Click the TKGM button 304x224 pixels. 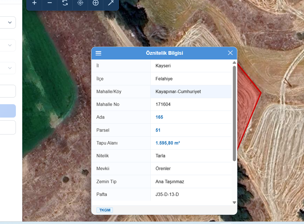point(105,210)
